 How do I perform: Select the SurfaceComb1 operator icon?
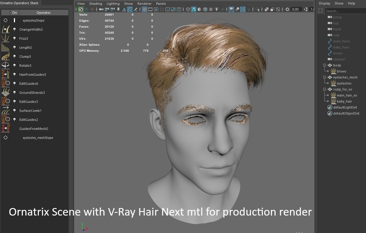tap(5, 111)
